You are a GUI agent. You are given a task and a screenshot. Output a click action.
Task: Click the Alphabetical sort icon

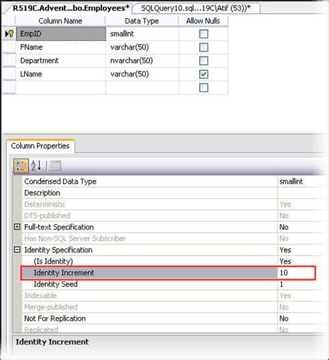tap(36, 166)
